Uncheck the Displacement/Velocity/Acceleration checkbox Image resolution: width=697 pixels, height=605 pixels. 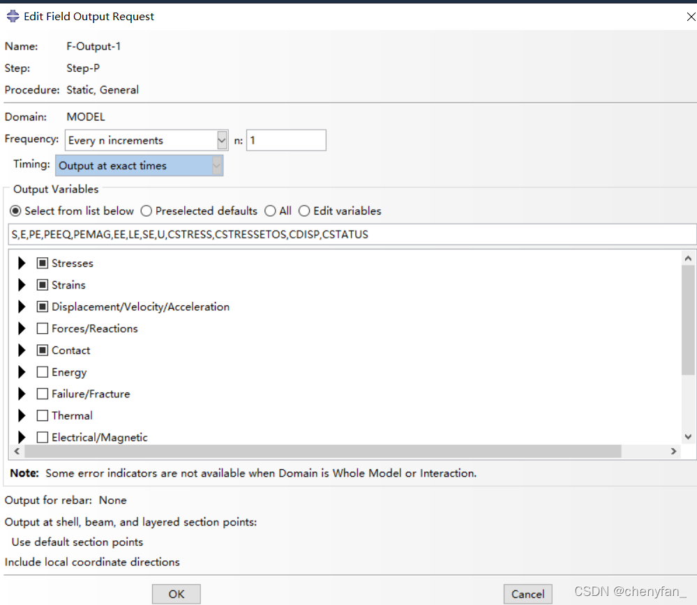click(x=43, y=307)
